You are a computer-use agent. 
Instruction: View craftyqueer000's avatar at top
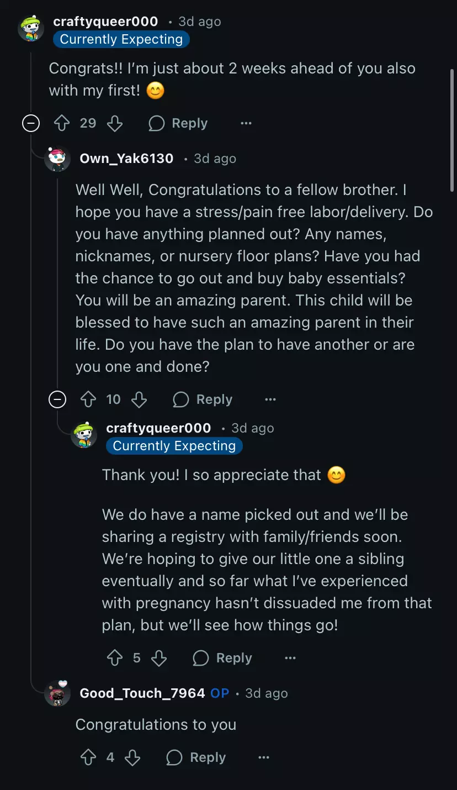pos(31,28)
